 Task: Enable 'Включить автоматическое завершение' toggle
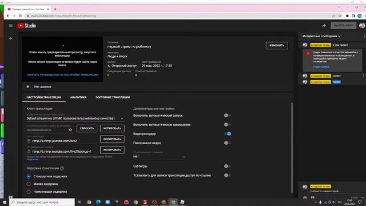[x=228, y=125]
